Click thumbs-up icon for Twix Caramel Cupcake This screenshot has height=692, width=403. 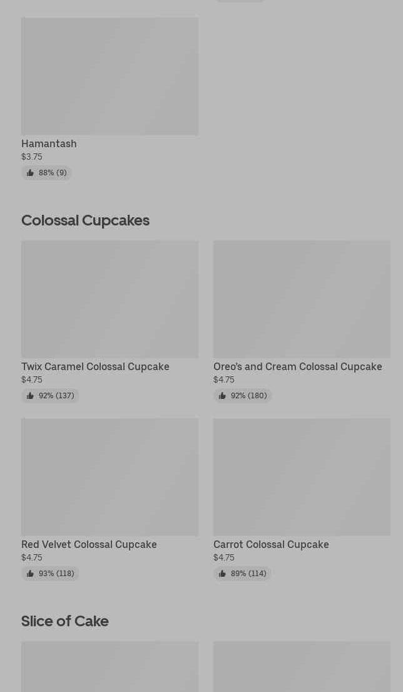tap(30, 396)
